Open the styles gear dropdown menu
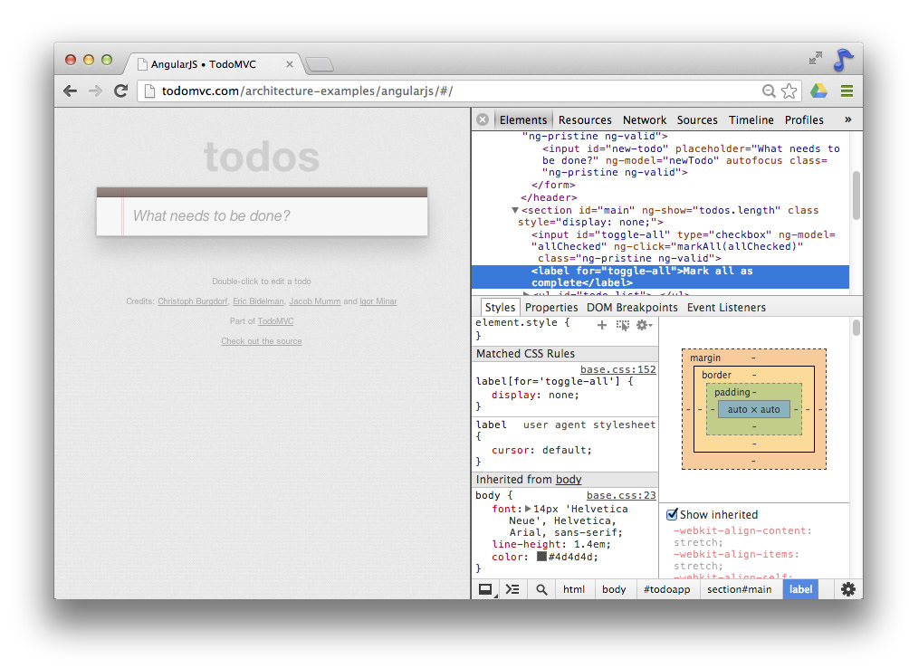909x668 pixels. (x=644, y=325)
